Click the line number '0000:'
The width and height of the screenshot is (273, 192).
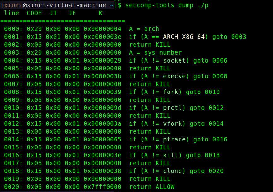(x=13, y=29)
